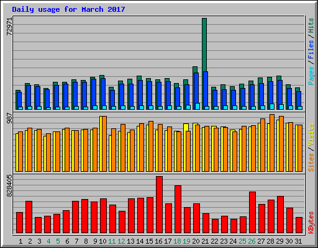Click the red KBytes bar for day 18

pyautogui.click(x=178, y=209)
